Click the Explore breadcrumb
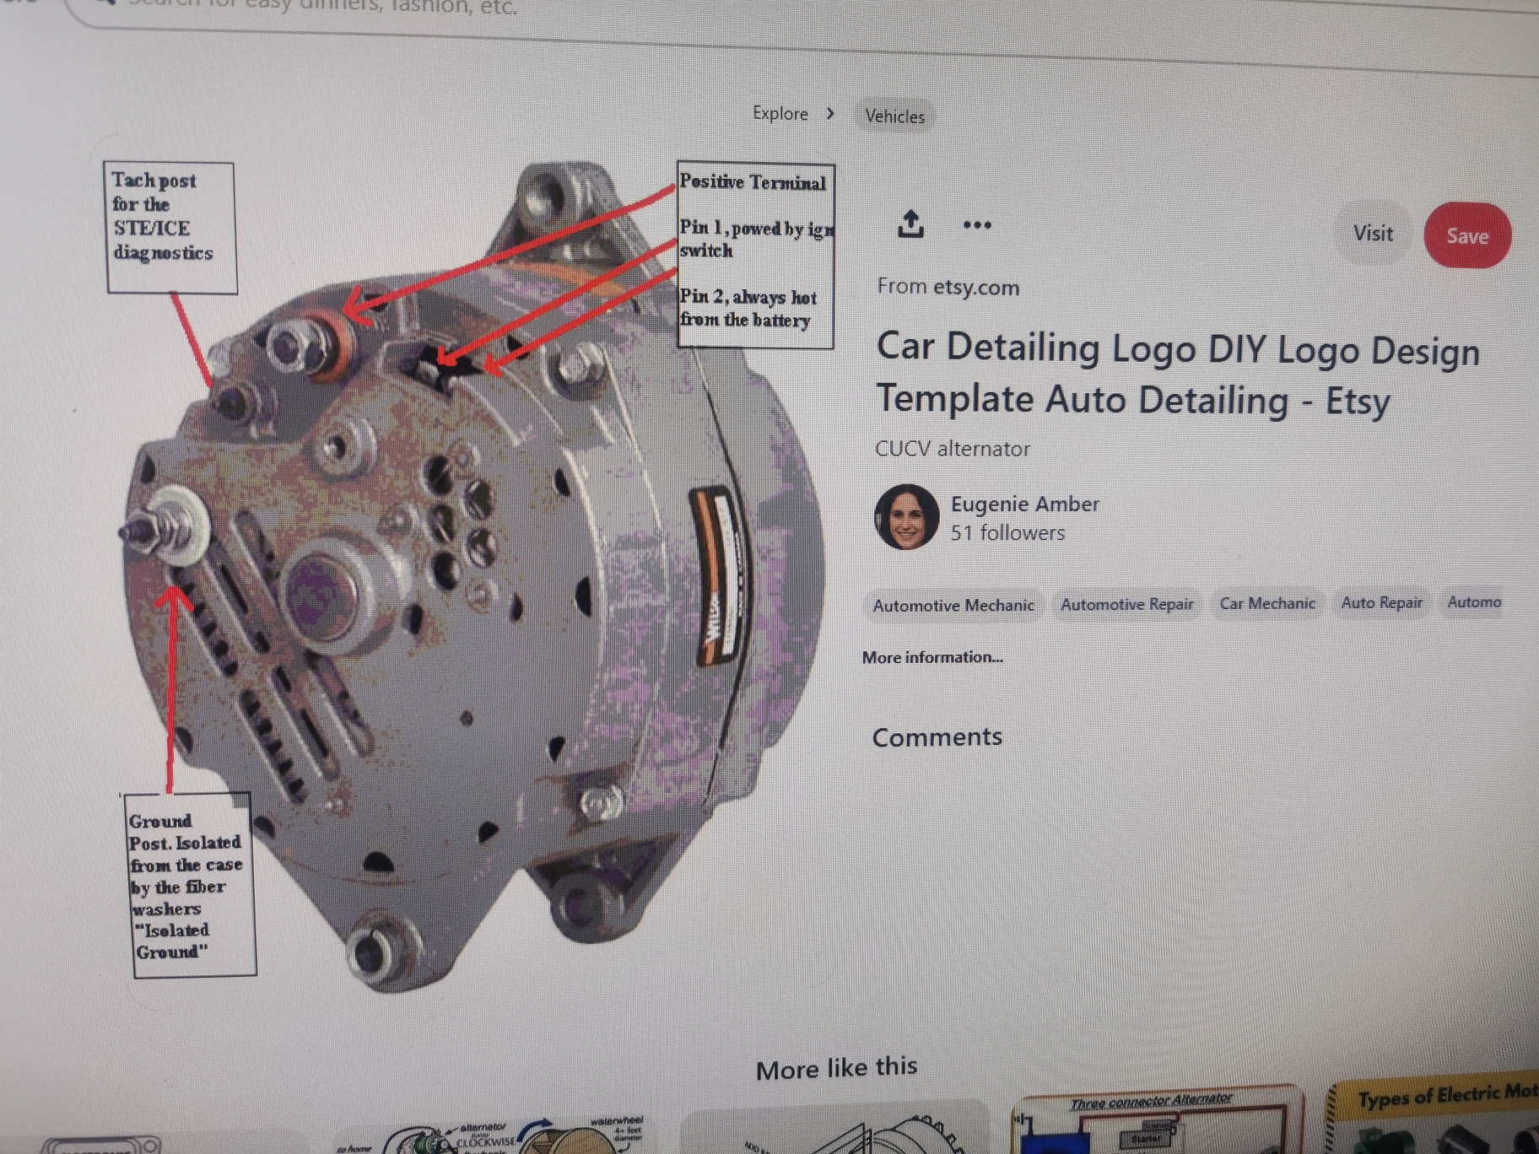Image resolution: width=1539 pixels, height=1154 pixels. coord(780,113)
